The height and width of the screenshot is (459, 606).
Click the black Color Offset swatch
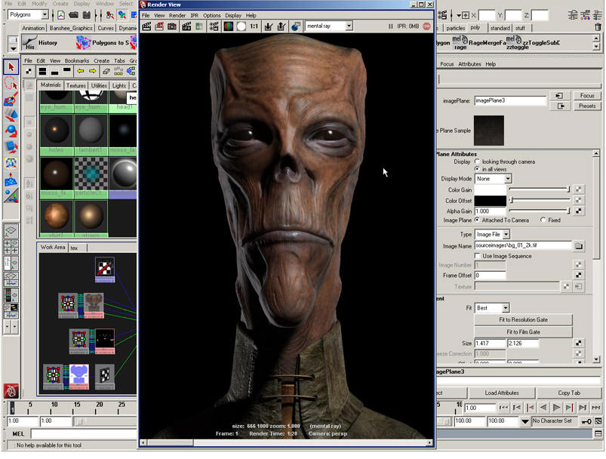tap(490, 201)
